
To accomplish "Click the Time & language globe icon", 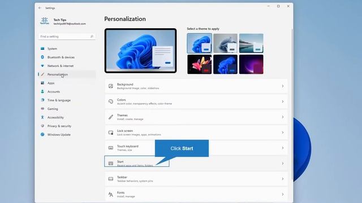I will (x=42, y=100).
